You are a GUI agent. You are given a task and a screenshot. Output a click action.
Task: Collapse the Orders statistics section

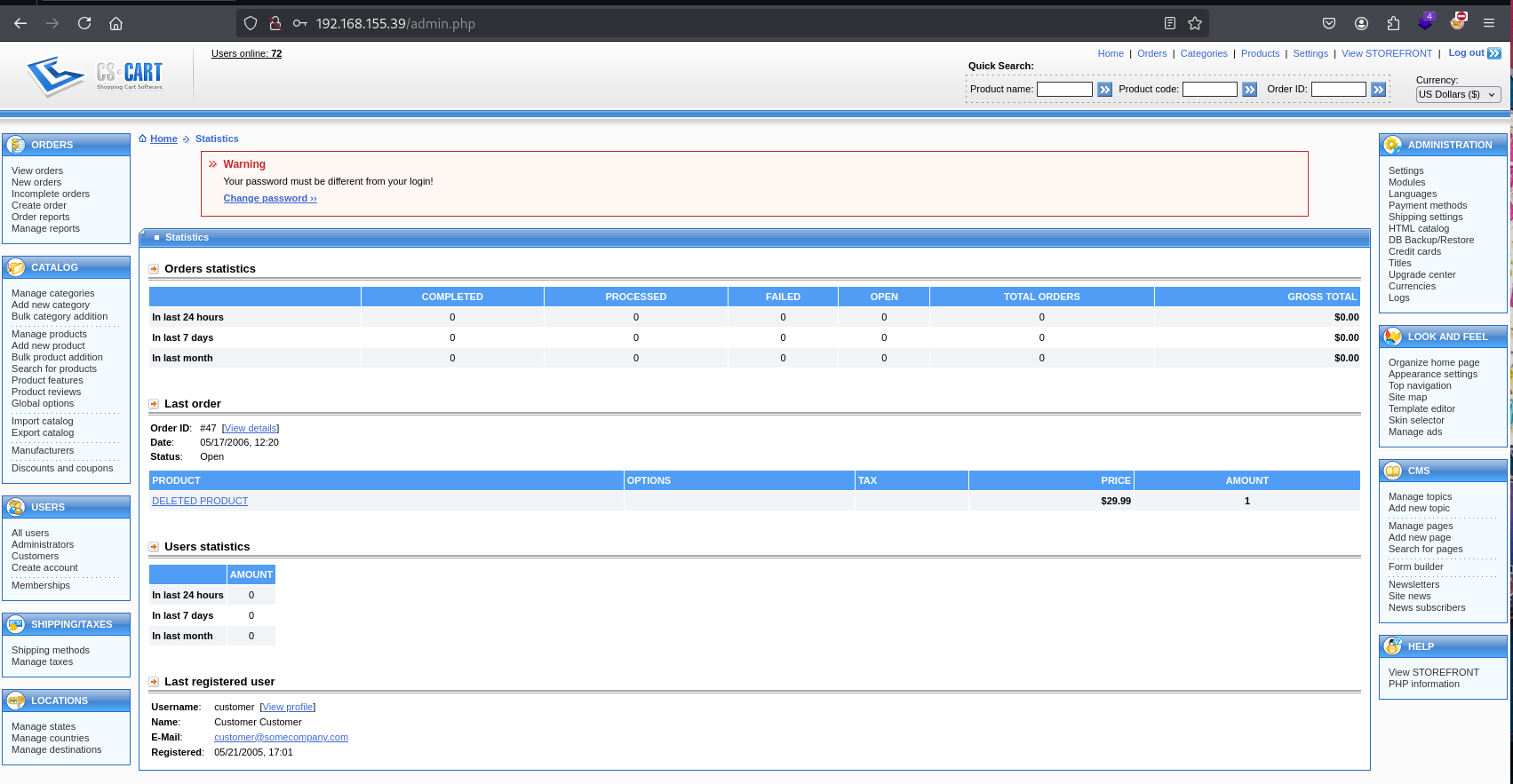(154, 269)
